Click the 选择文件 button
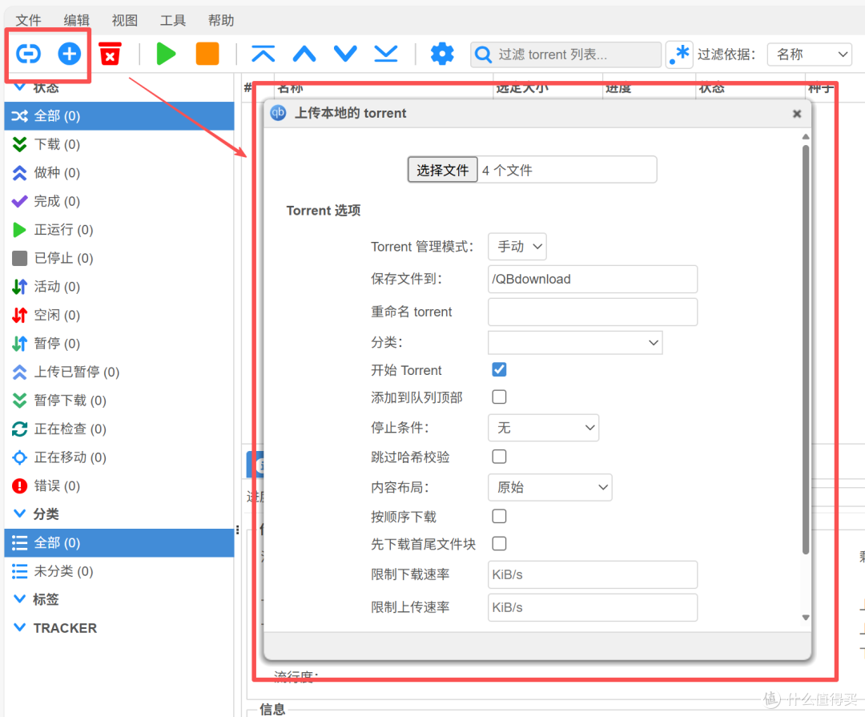Image resolution: width=865 pixels, height=717 pixels. [x=442, y=170]
